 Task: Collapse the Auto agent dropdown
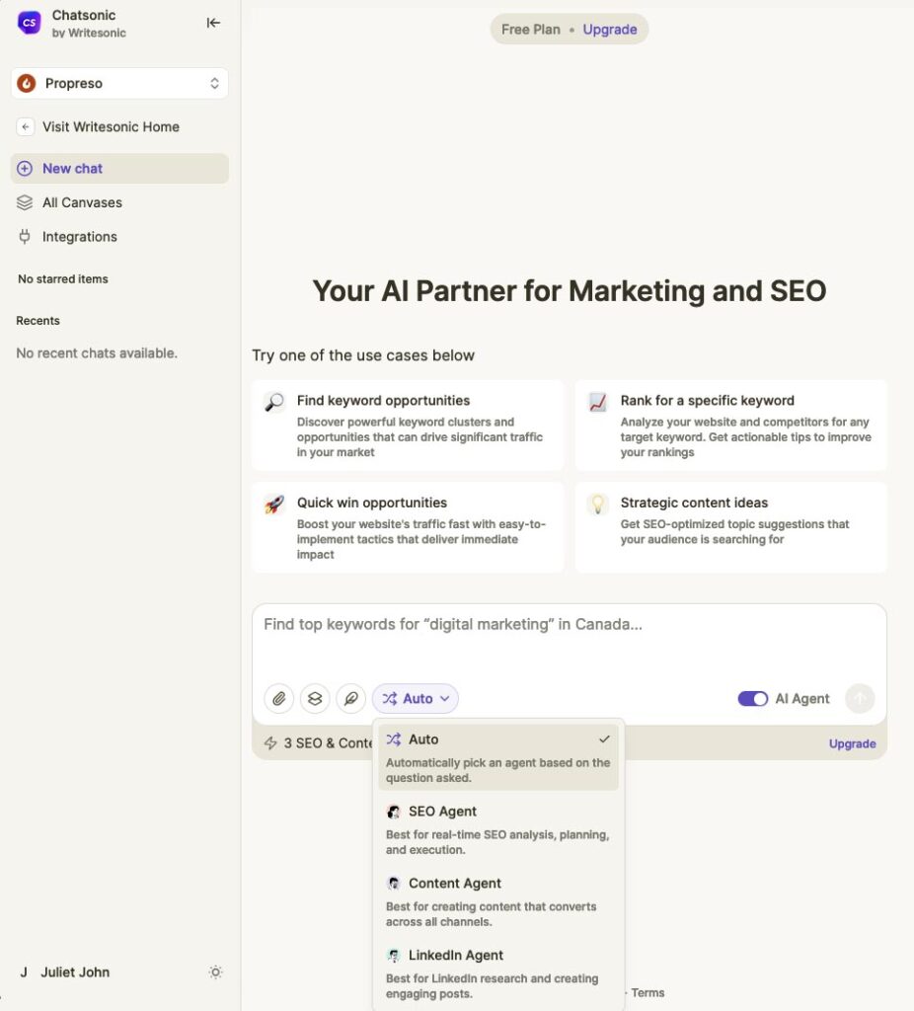coord(416,699)
